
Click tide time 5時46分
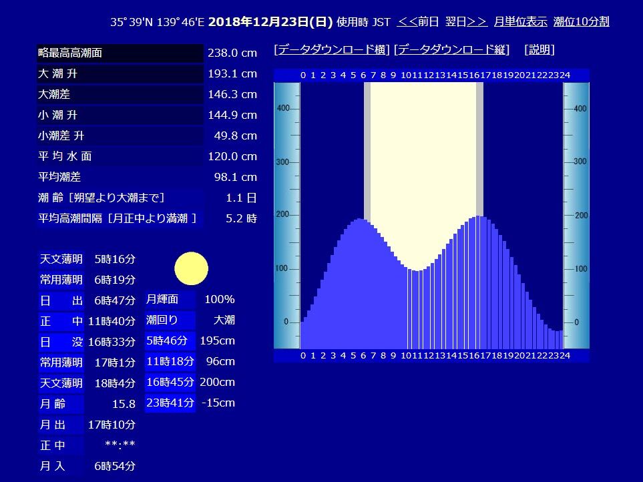pyautogui.click(x=170, y=340)
